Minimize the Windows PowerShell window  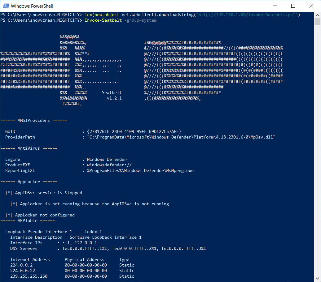coord(275,6)
